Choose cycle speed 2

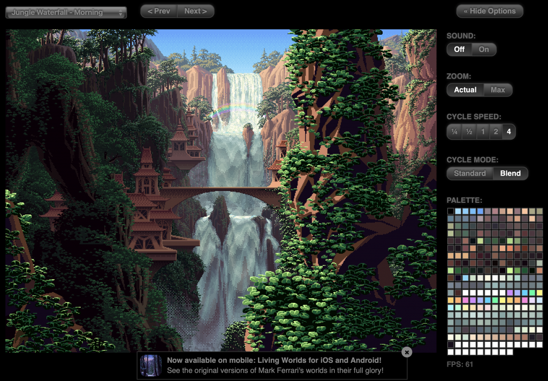point(496,132)
